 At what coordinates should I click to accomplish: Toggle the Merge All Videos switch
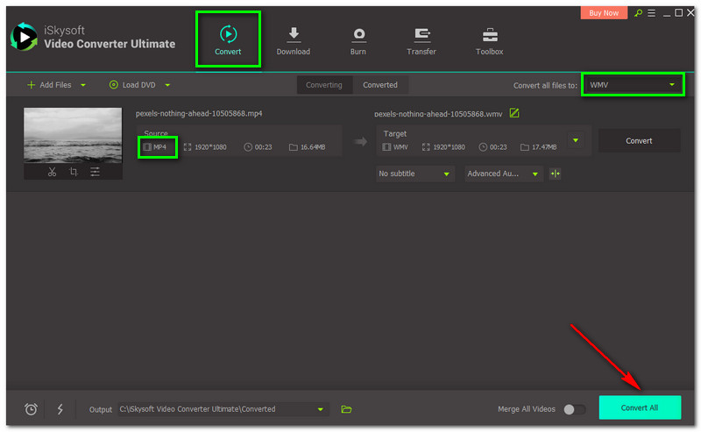tap(574, 409)
